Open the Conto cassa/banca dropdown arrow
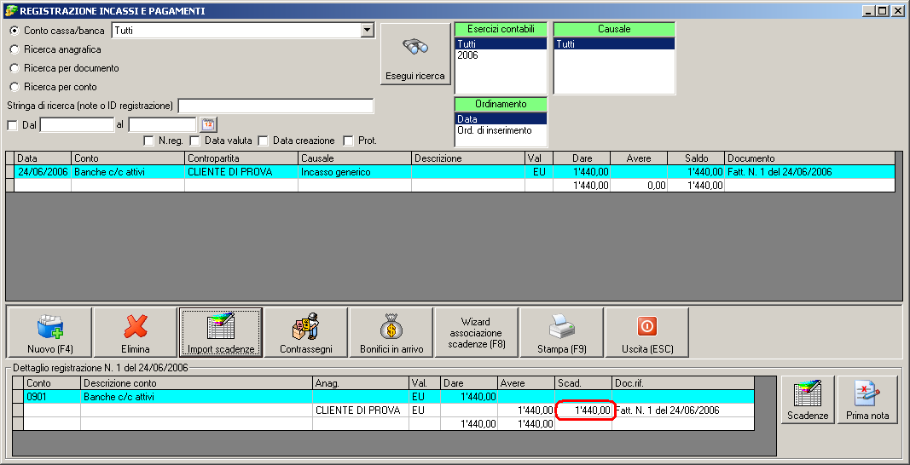The width and height of the screenshot is (910, 465). click(x=366, y=31)
